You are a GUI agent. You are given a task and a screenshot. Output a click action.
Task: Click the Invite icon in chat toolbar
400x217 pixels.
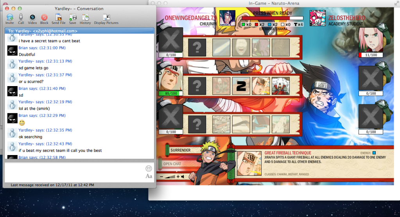[10, 18]
